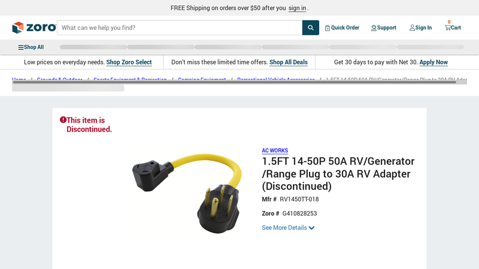Expand See More Details chevron
This screenshot has height=269, width=479.
[311, 228]
